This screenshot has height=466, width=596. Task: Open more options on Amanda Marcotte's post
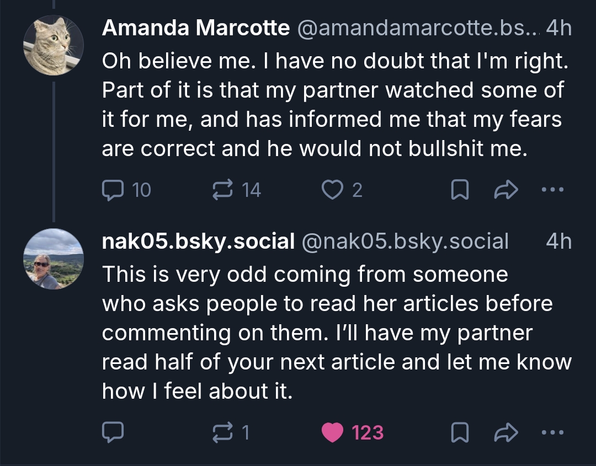click(x=553, y=190)
